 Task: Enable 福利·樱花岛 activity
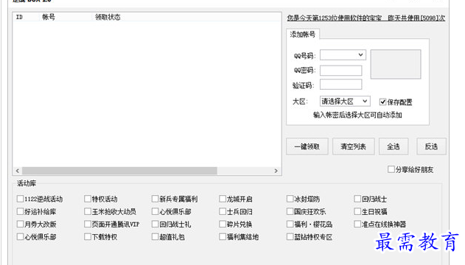pos(290,224)
